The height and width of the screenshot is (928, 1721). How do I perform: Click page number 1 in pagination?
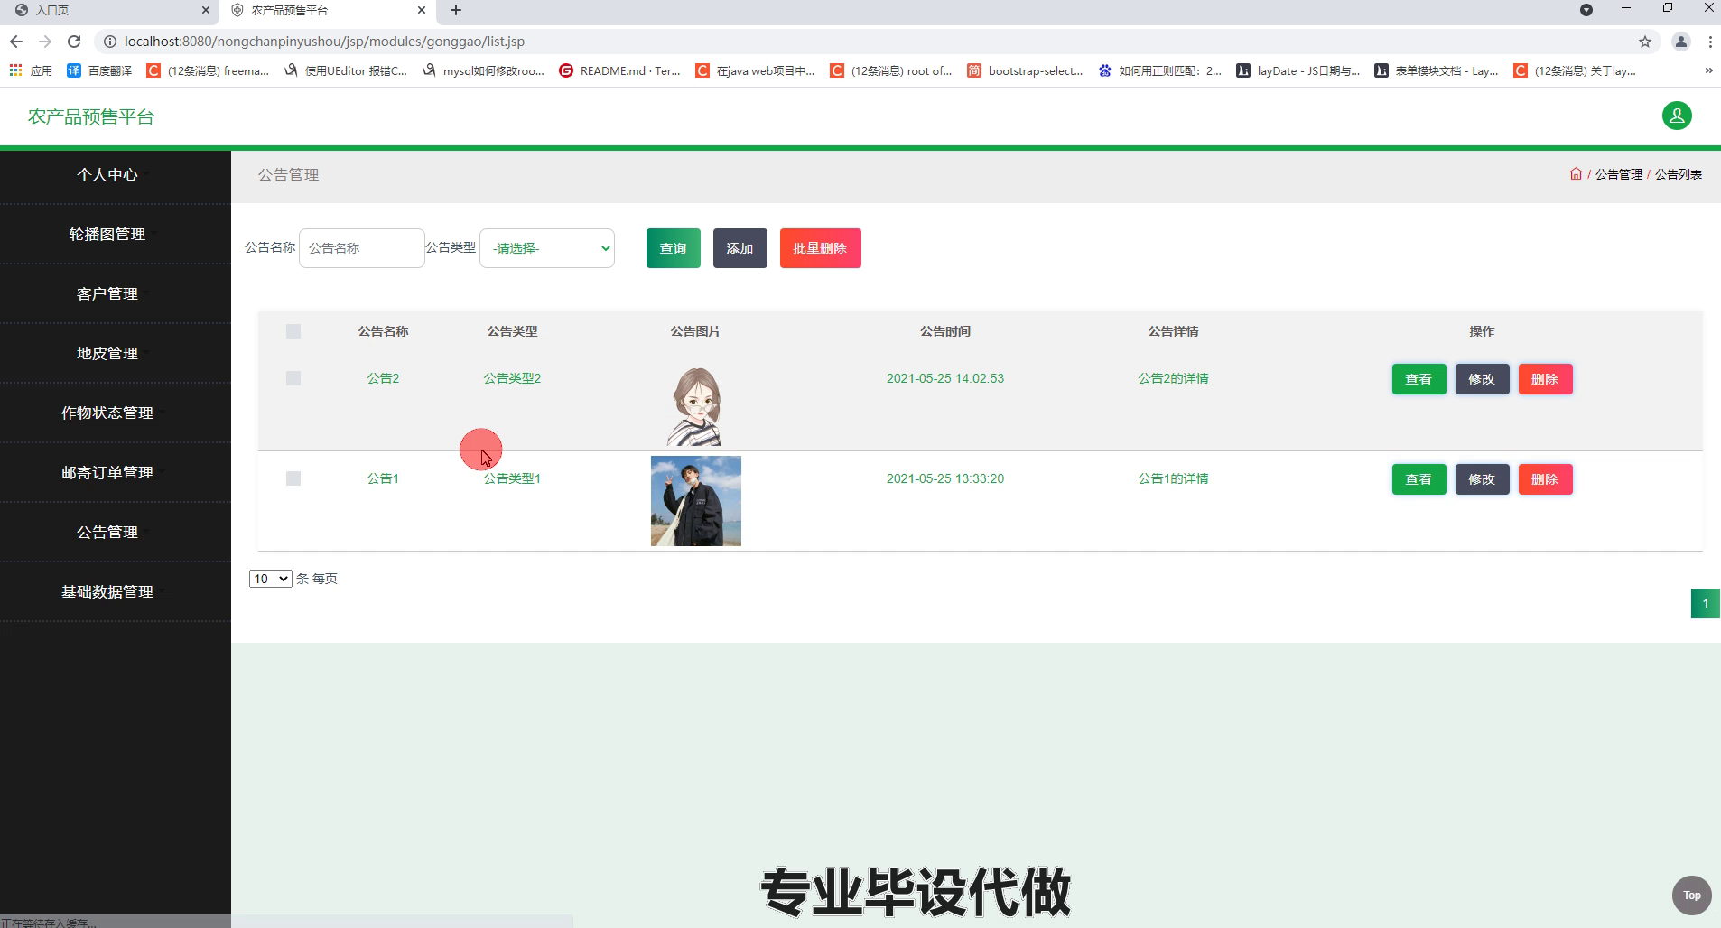point(1705,603)
